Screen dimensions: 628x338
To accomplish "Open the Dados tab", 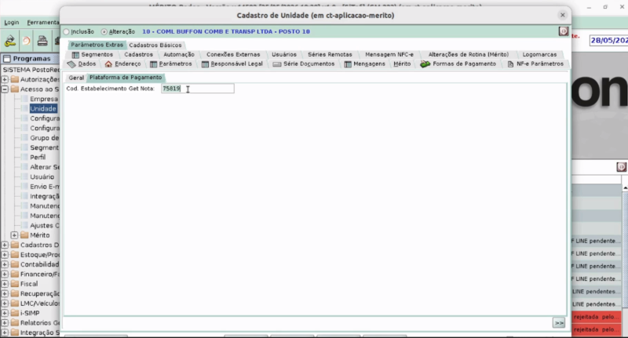I will click(82, 64).
